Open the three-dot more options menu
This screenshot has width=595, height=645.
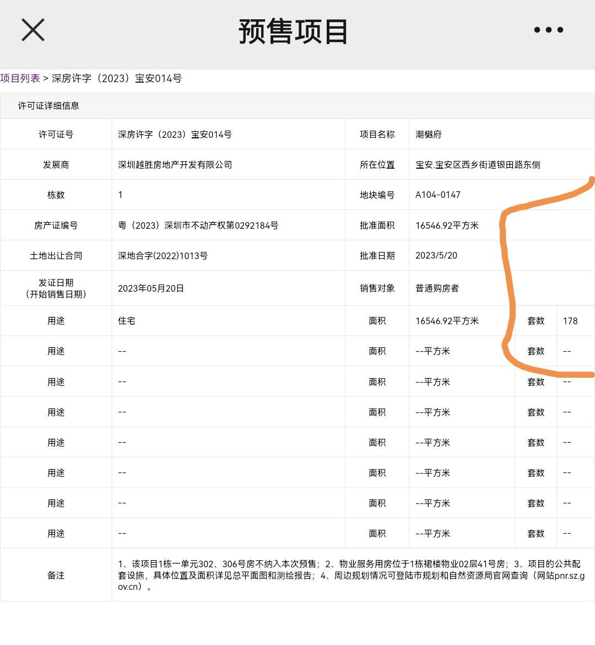point(548,30)
